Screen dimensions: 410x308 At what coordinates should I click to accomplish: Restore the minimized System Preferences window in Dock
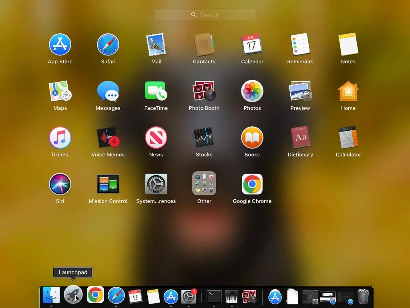pyautogui.click(x=310, y=297)
